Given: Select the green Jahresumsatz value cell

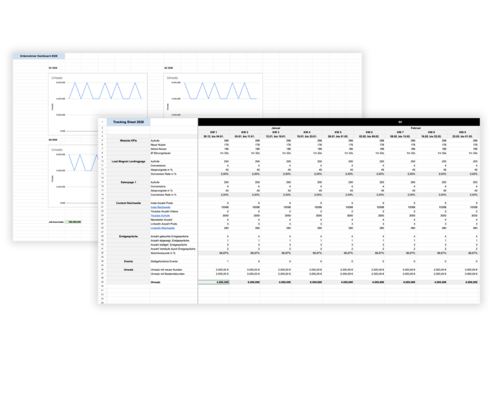Looking at the screenshot, I should point(74,222).
